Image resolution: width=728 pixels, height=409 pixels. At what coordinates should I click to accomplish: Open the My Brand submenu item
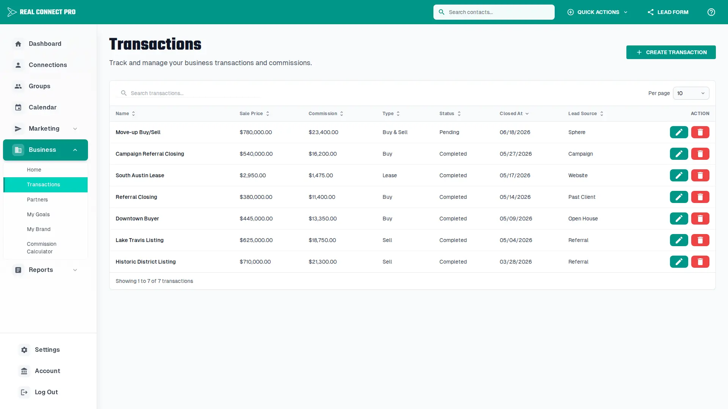(x=45, y=229)
